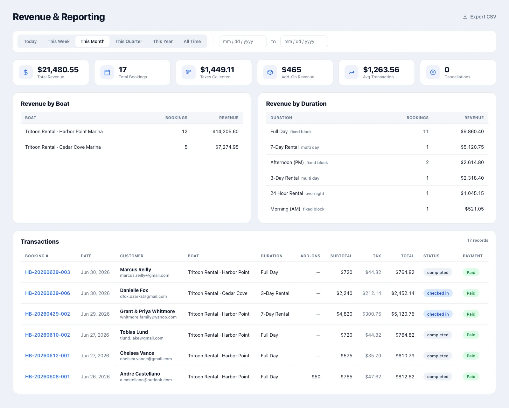Click Paid badge in Andre Castellano row
This screenshot has height=408, width=509.
tap(471, 377)
